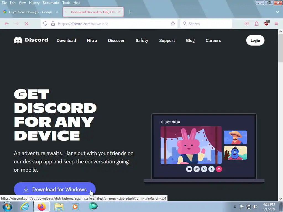Switch to the Google Maps tab
The width and height of the screenshot is (283, 212).
point(30,12)
